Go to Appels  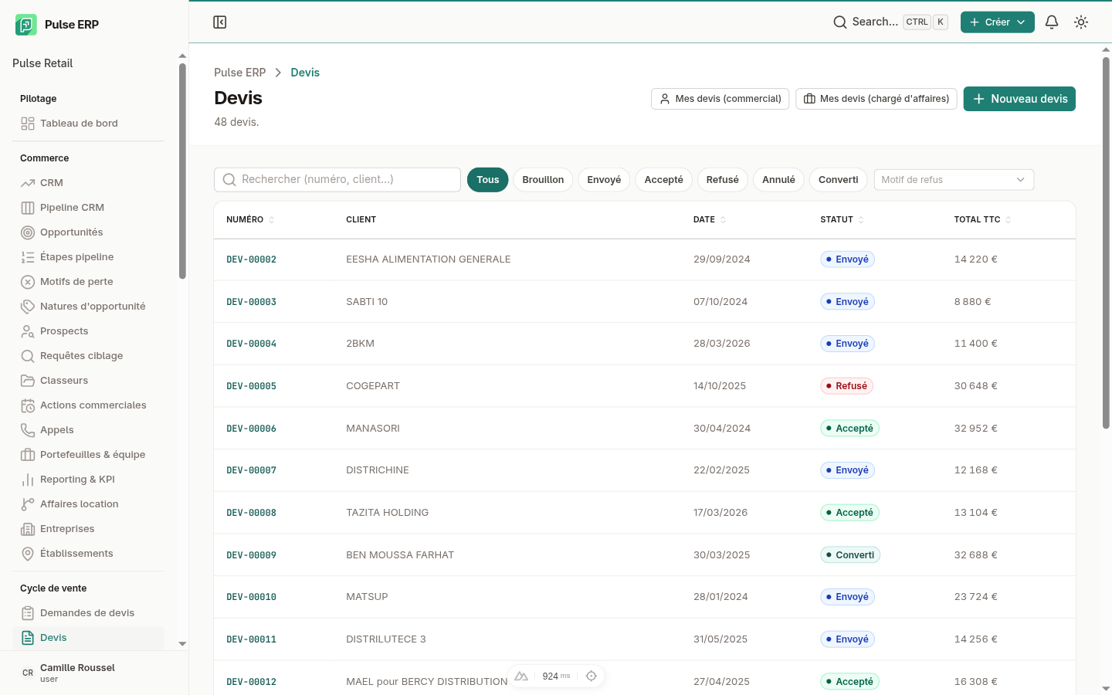click(x=88, y=430)
